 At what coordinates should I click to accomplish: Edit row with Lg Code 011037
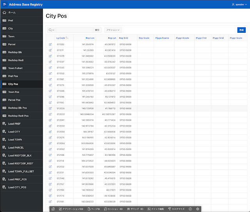[x=50, y=62]
